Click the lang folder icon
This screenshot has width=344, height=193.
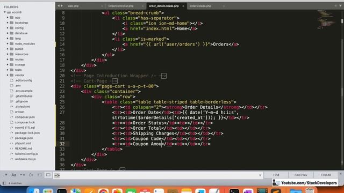click(x=12, y=39)
